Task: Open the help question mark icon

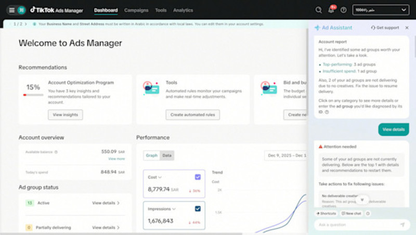Action: pyautogui.click(x=344, y=10)
